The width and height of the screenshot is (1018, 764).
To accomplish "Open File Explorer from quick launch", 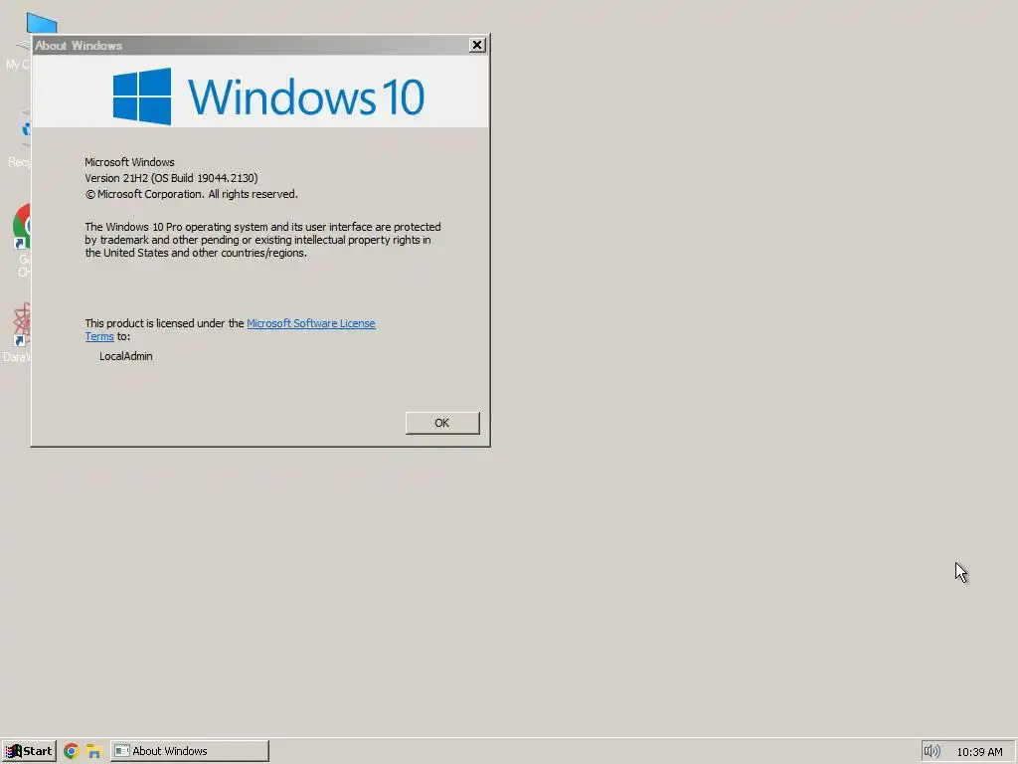I will pyautogui.click(x=94, y=751).
